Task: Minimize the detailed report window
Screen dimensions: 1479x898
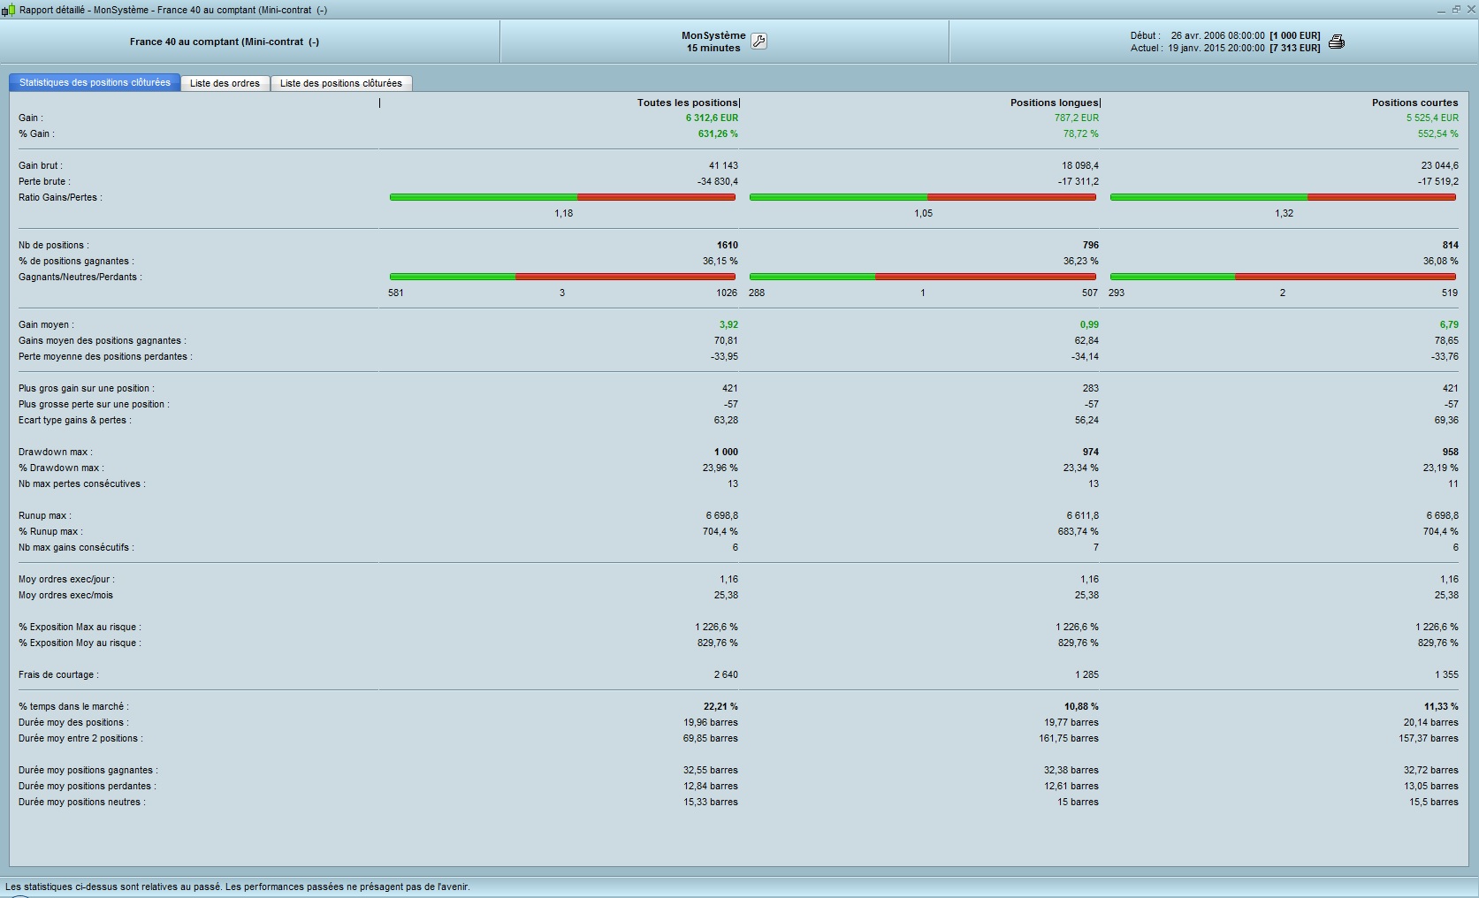Action: coord(1441,10)
